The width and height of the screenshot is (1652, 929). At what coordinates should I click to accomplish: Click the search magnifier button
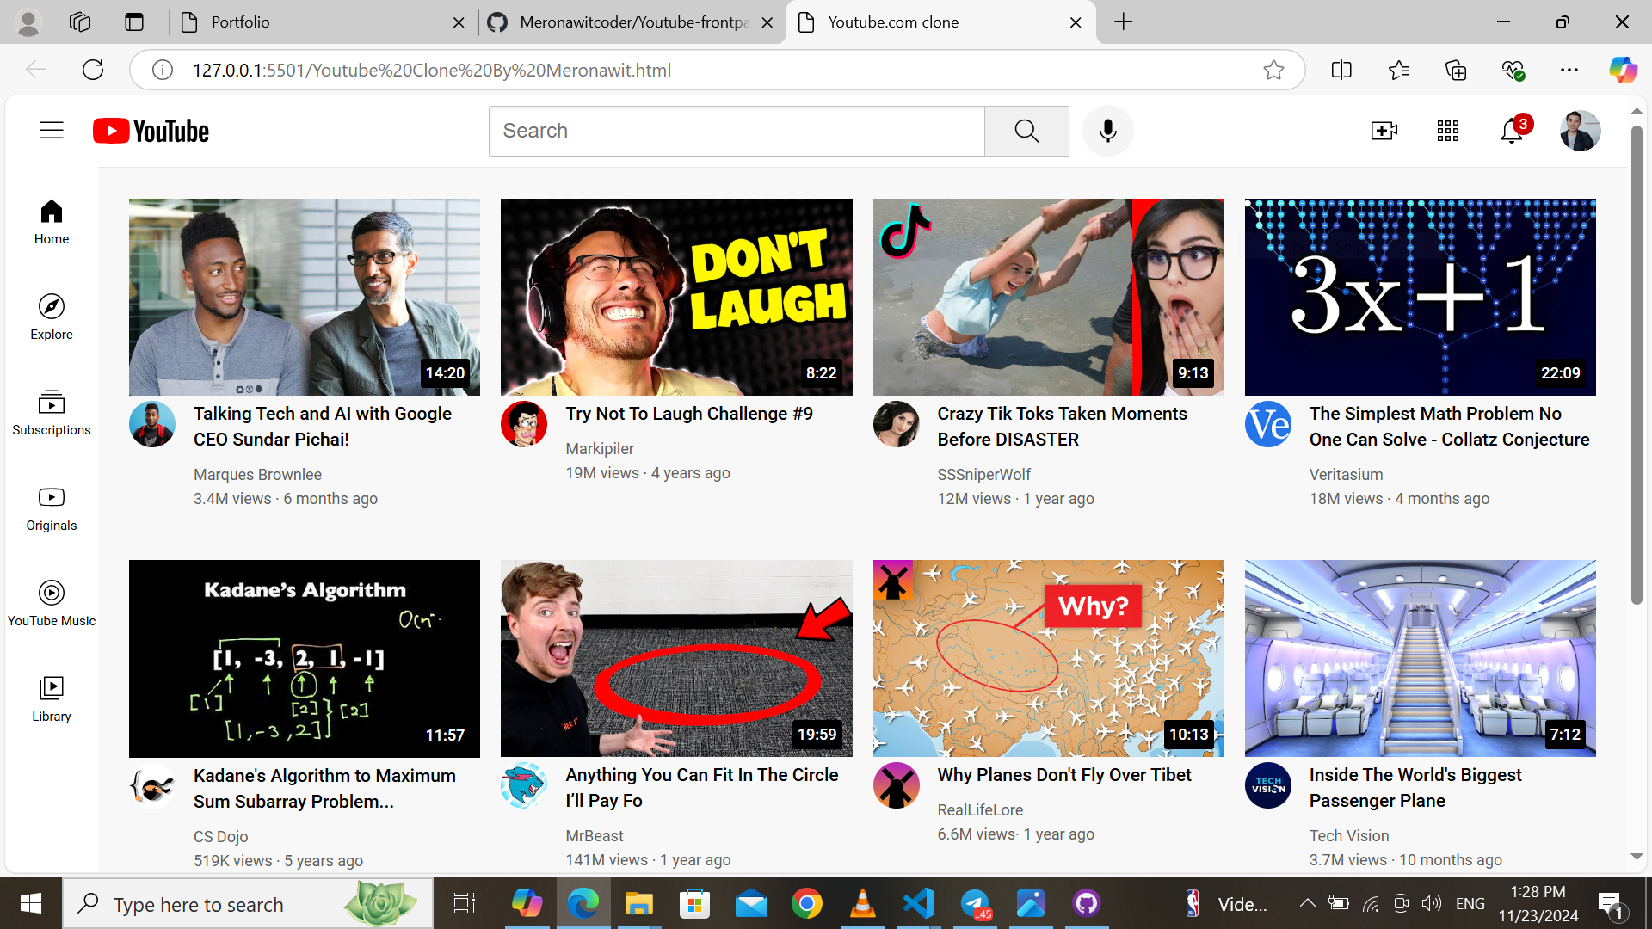[x=1026, y=131]
